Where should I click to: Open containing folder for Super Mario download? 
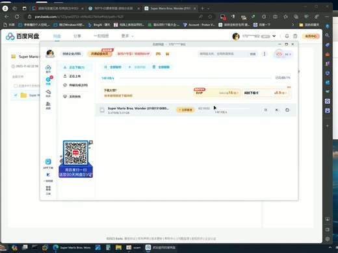pyautogui.click(x=287, y=110)
